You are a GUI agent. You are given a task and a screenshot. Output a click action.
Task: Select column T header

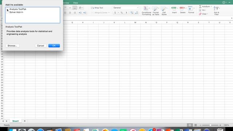[x=209, y=23]
